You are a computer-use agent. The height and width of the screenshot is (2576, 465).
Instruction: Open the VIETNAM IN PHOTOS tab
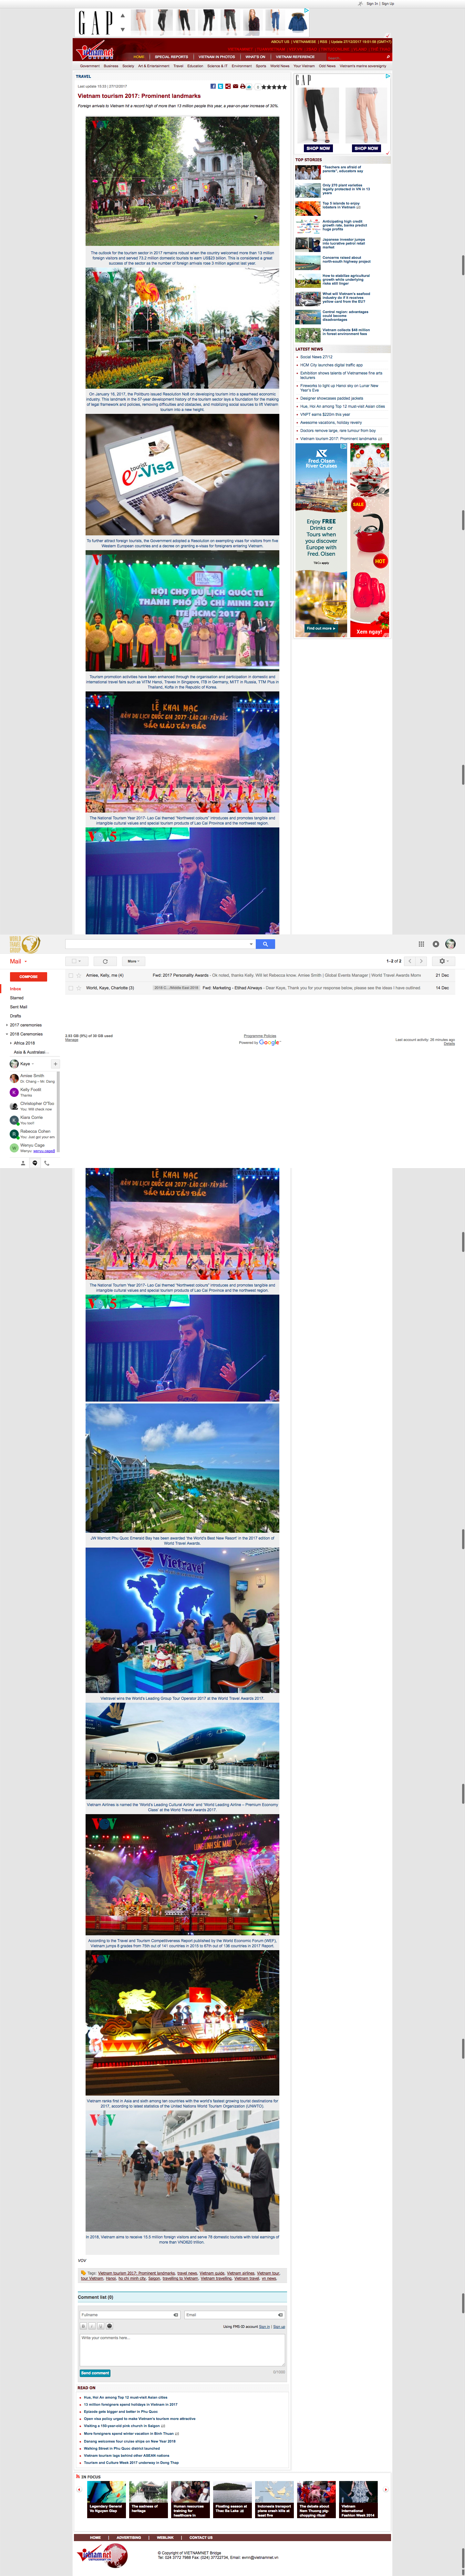(217, 57)
